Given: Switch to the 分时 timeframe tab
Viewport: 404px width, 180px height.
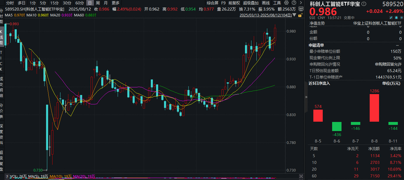Looking at the screenshot, I should (x=10, y=3).
